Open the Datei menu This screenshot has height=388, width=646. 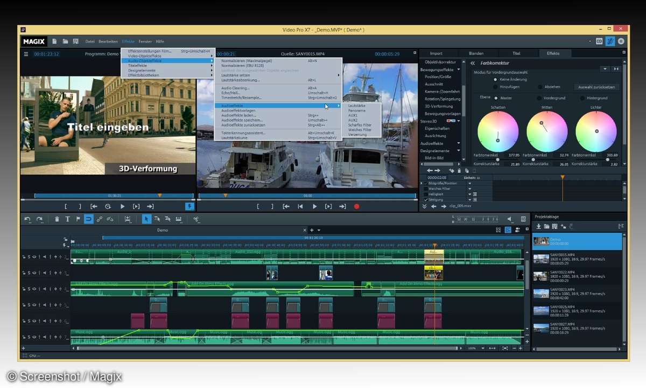point(90,41)
